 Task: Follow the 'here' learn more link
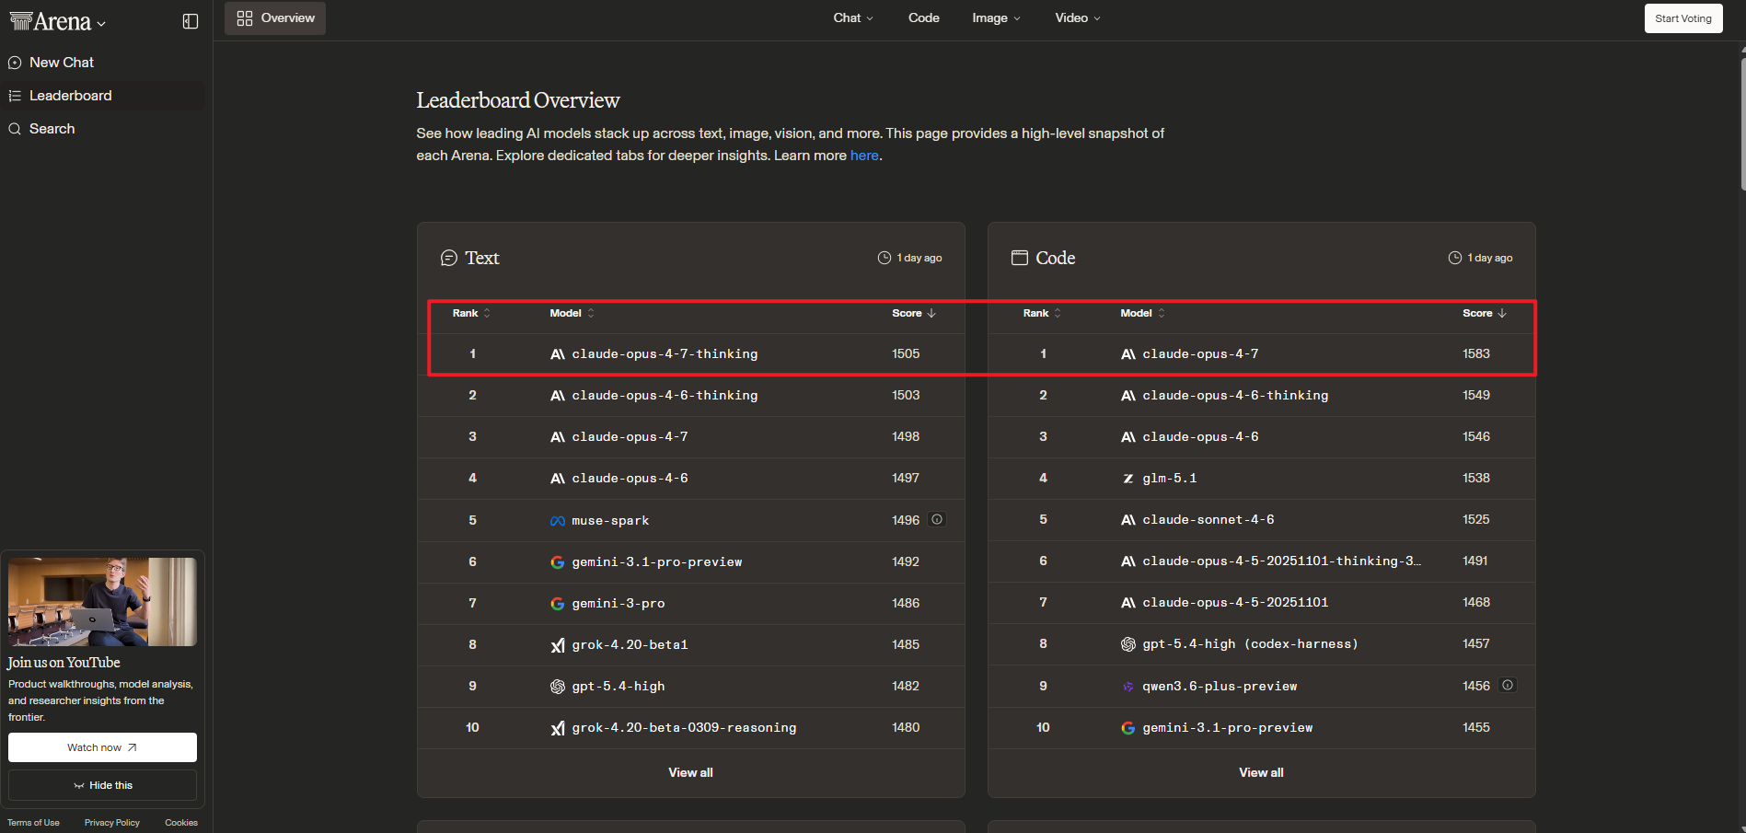point(864,156)
